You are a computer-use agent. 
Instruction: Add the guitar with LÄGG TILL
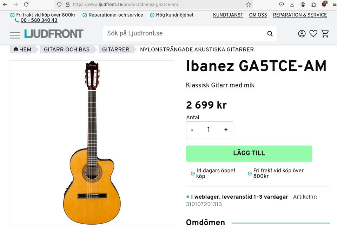pos(249,153)
